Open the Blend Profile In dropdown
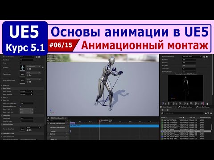This screenshot has width=214, height=160. tap(26, 109)
